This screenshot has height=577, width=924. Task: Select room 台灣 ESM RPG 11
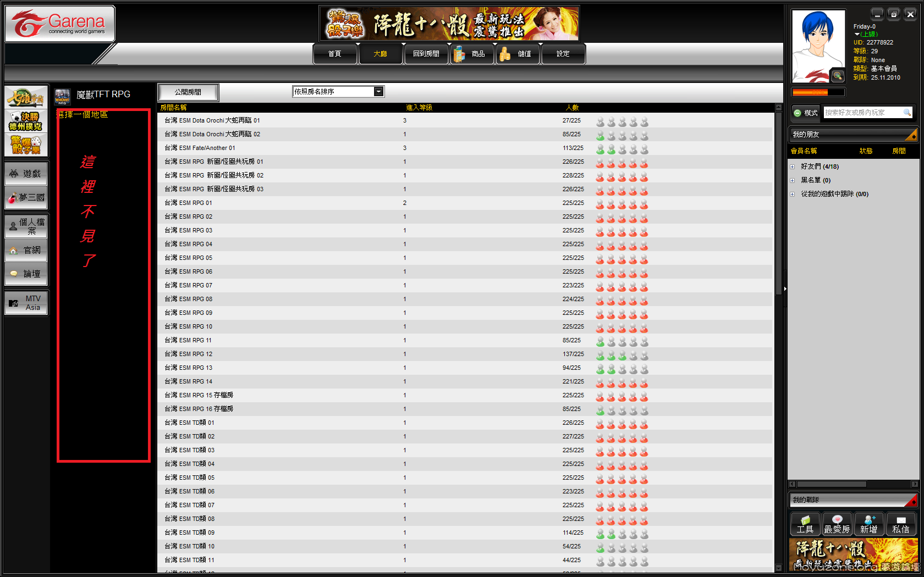click(x=465, y=340)
